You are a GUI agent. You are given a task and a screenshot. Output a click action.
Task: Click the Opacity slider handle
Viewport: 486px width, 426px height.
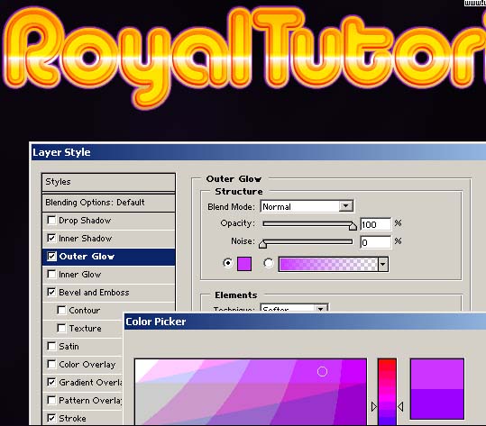coord(353,226)
